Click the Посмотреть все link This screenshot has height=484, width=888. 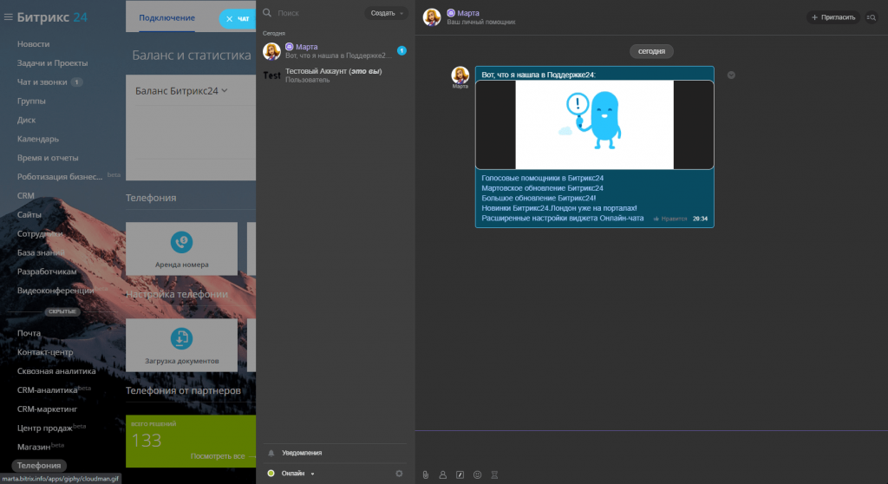point(218,456)
